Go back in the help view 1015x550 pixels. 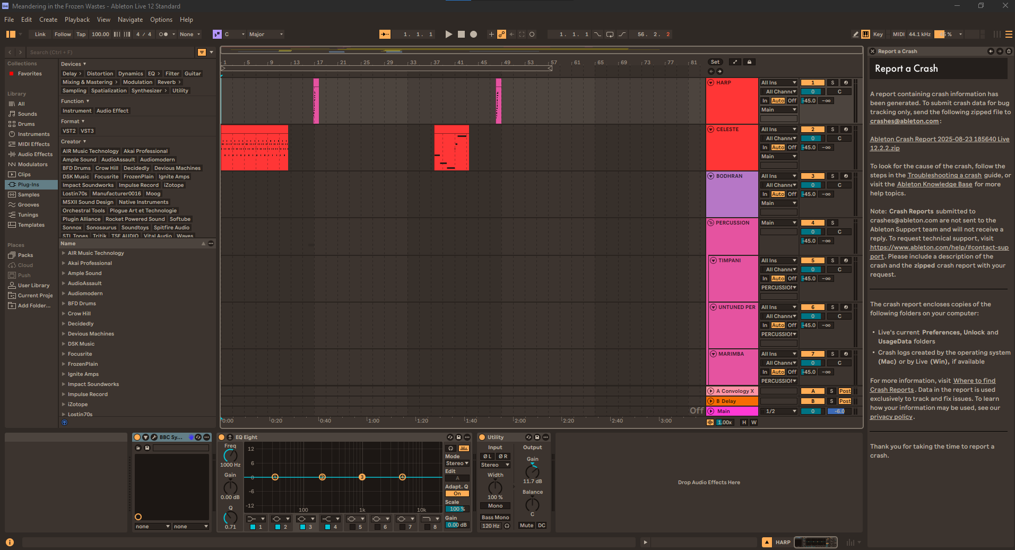(991, 51)
